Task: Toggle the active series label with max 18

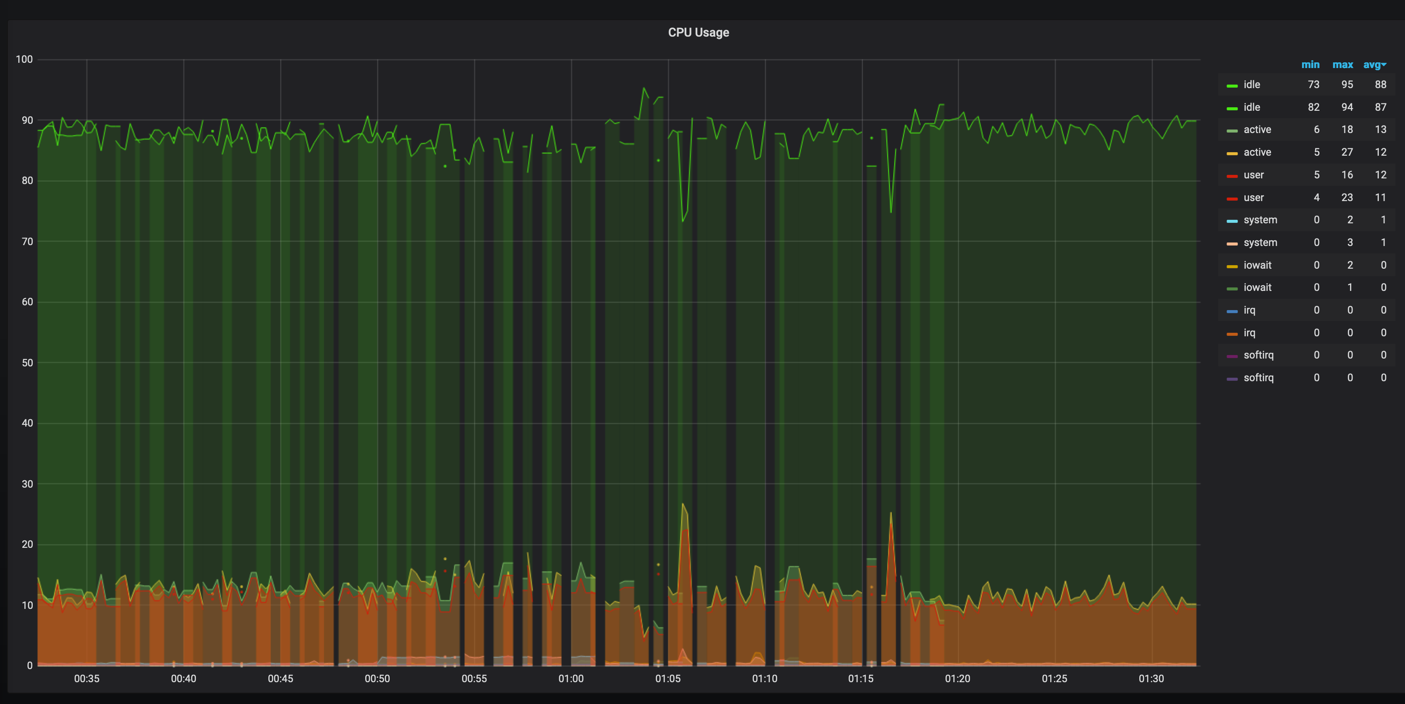Action: pyautogui.click(x=1257, y=130)
